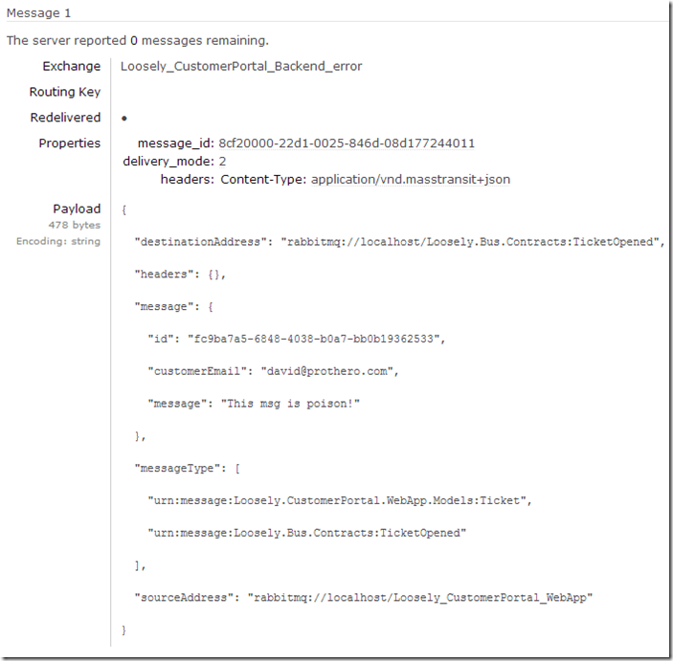This screenshot has width=673, height=661.
Task: Click the 478 bytes size text
Action: click(x=75, y=225)
